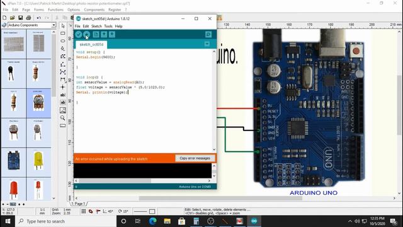The width and height of the screenshot is (403, 227).
Task: Open the Help menu in Arduino IDE
Action: click(118, 26)
